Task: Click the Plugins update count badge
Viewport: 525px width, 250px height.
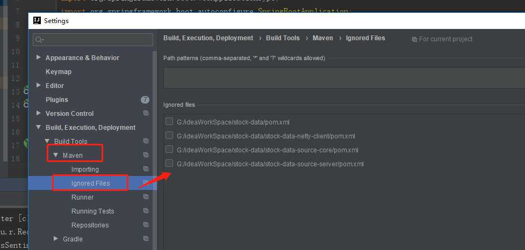Action: 145,100
